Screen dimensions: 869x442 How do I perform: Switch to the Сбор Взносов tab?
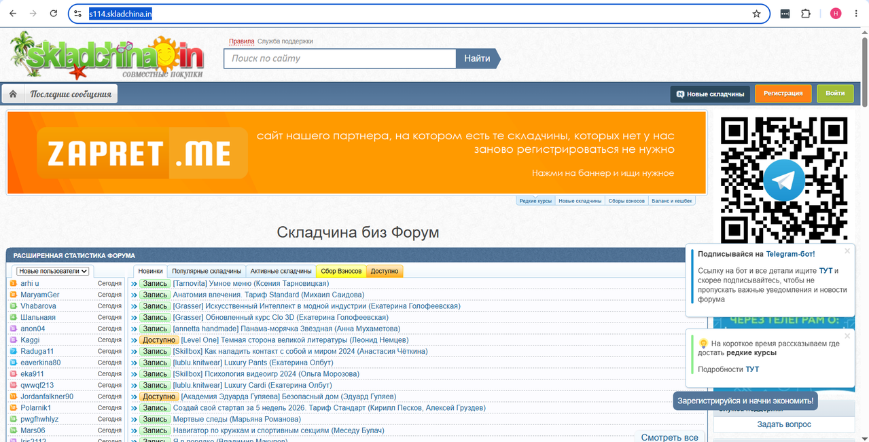tap(341, 271)
